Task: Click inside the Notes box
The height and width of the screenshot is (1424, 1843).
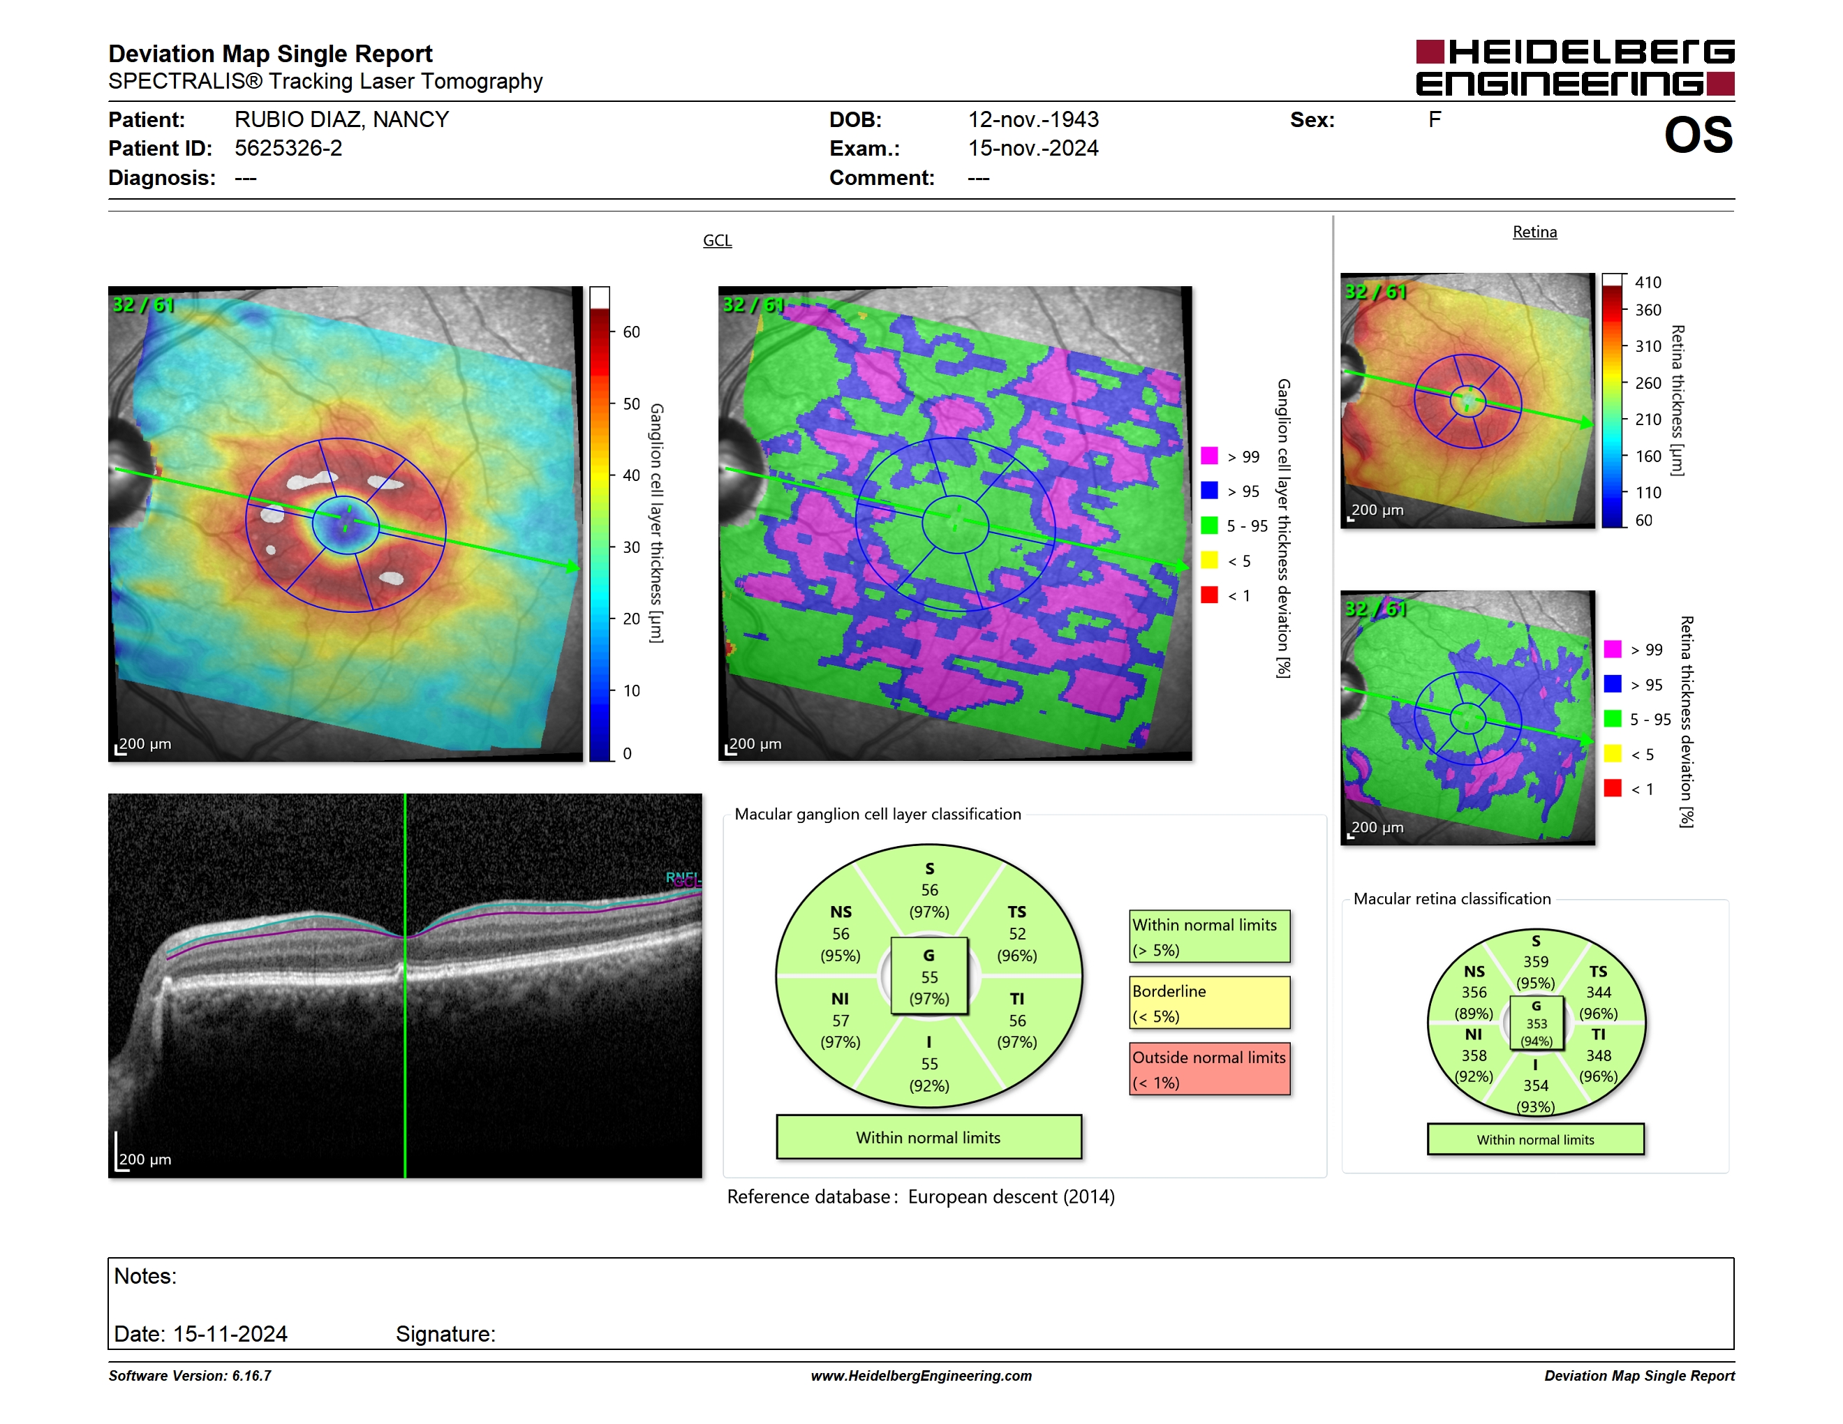Action: [x=921, y=1303]
